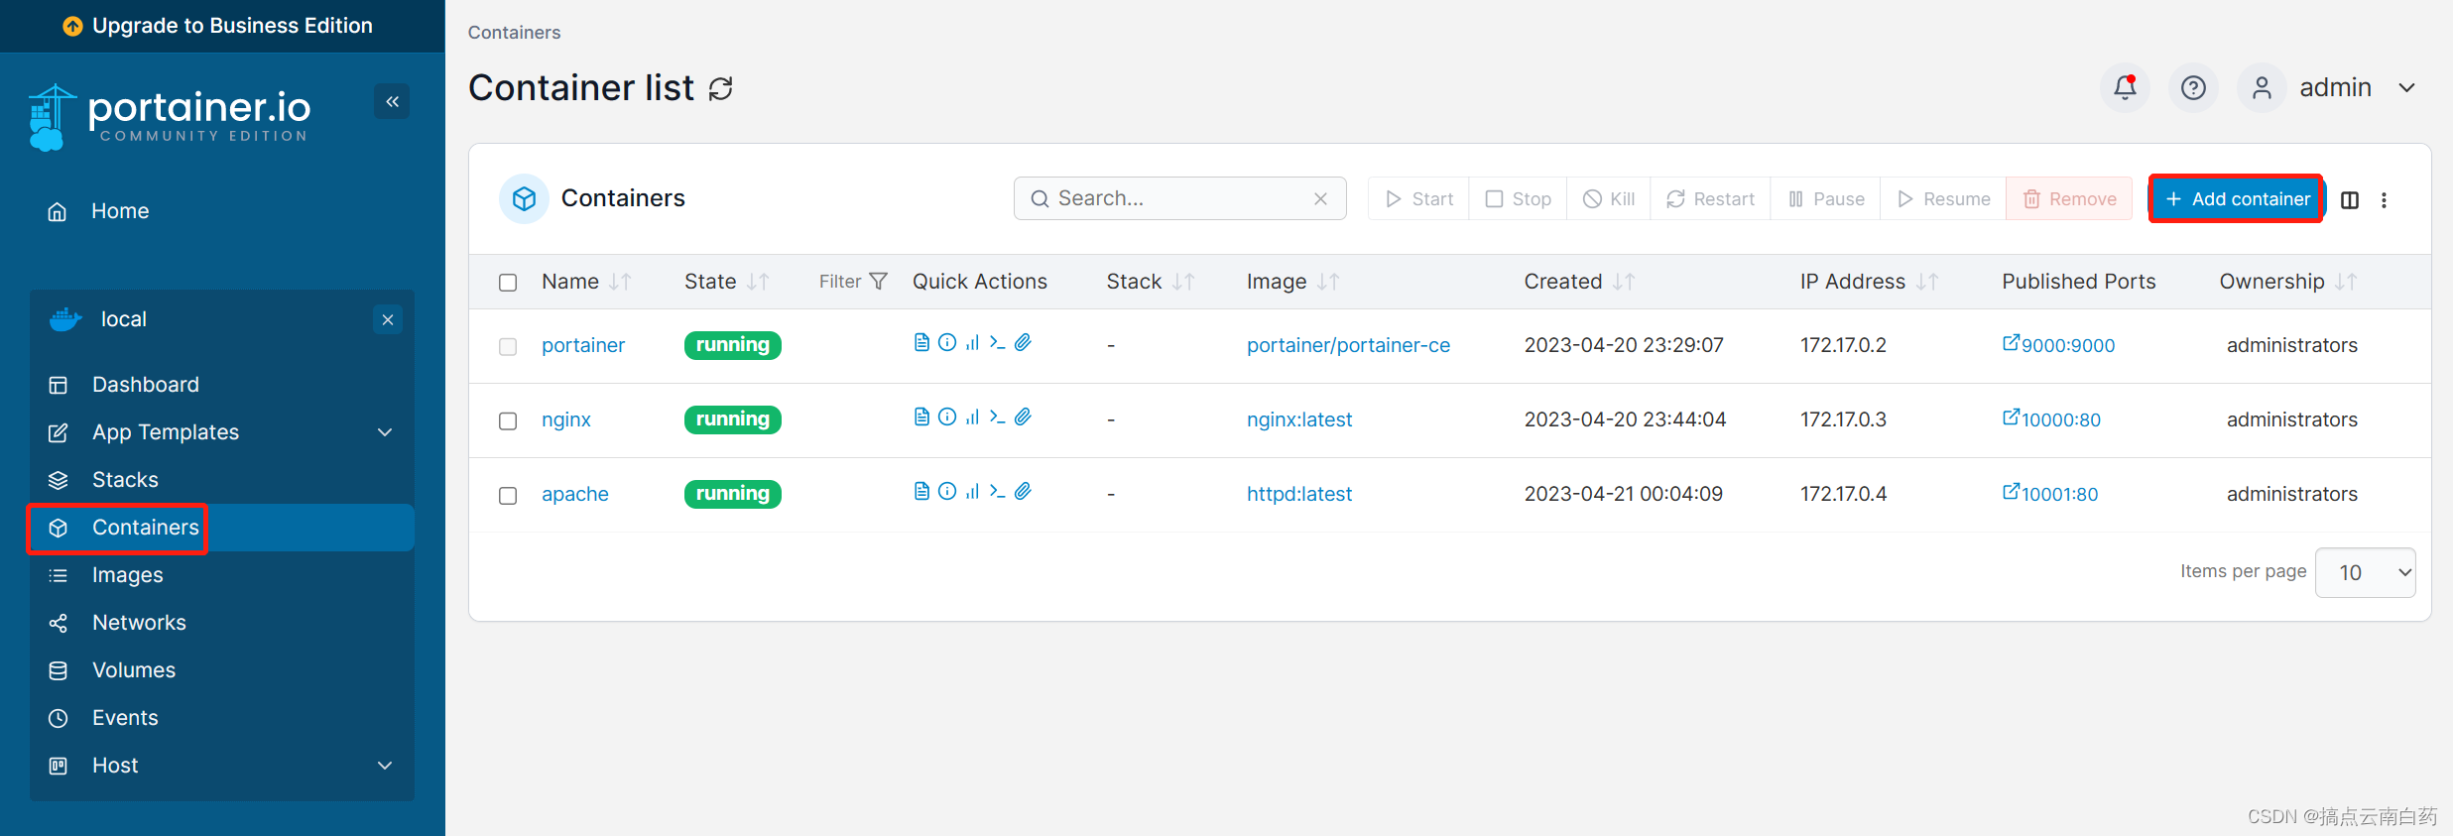Open the Dashboard page

222,385
